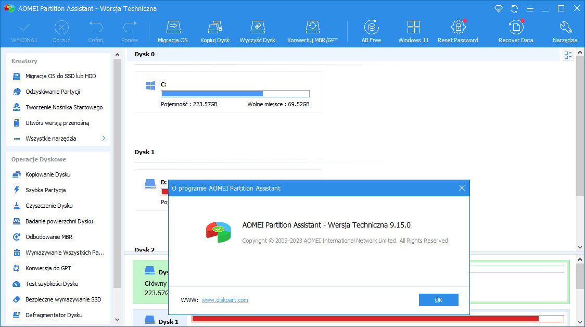Click the Migracja OS toolbar icon
This screenshot has height=327, width=585.
click(173, 32)
